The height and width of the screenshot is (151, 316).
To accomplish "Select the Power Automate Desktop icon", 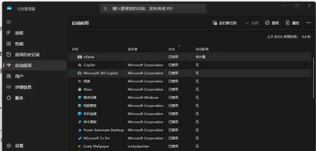I will [80, 130].
